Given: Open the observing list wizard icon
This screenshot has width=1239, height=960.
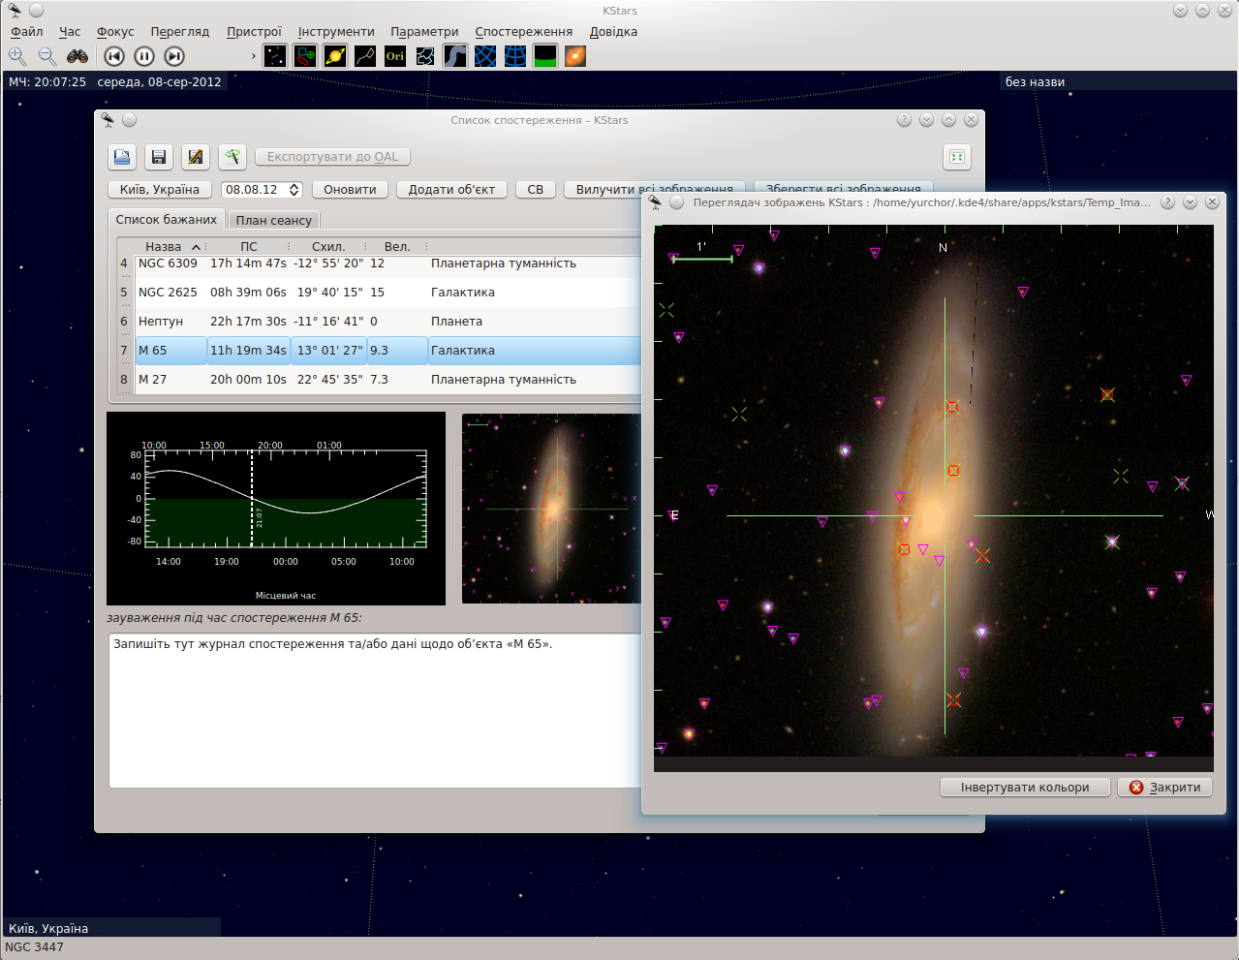Looking at the screenshot, I should click(x=232, y=157).
